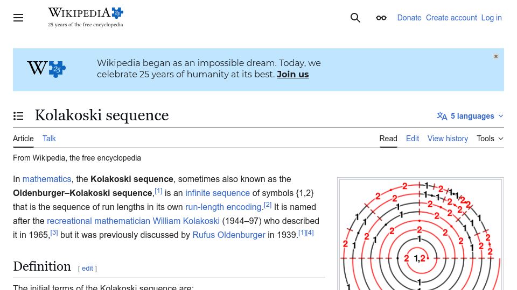517x290 pixels.
Task: Open the Rufus Oldenburger link
Action: (x=229, y=235)
